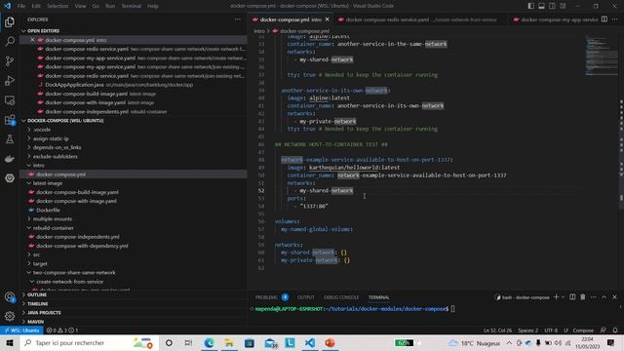Switch to the Output panel tab
Viewport: 624px width, 351px height.
pos(305,297)
